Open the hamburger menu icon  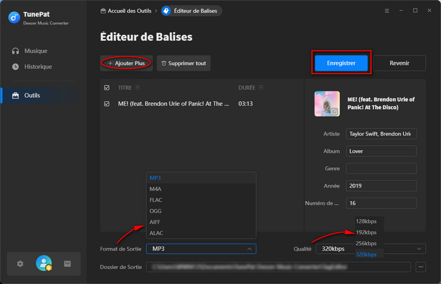[x=387, y=11]
